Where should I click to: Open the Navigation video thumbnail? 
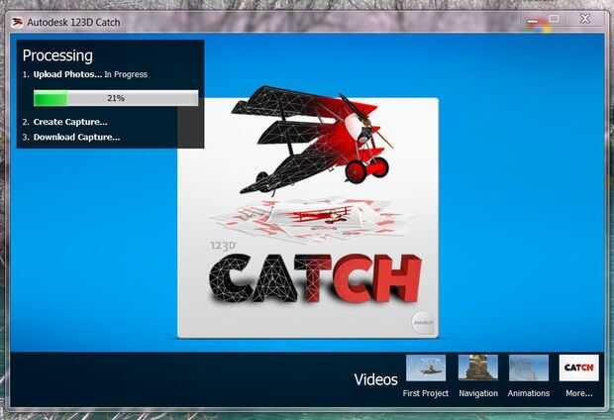(x=478, y=367)
